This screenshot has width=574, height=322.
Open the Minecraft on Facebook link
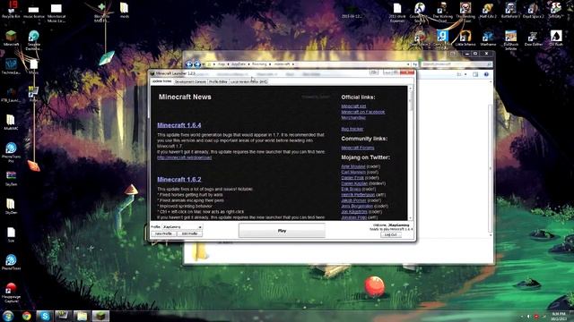tap(362, 112)
